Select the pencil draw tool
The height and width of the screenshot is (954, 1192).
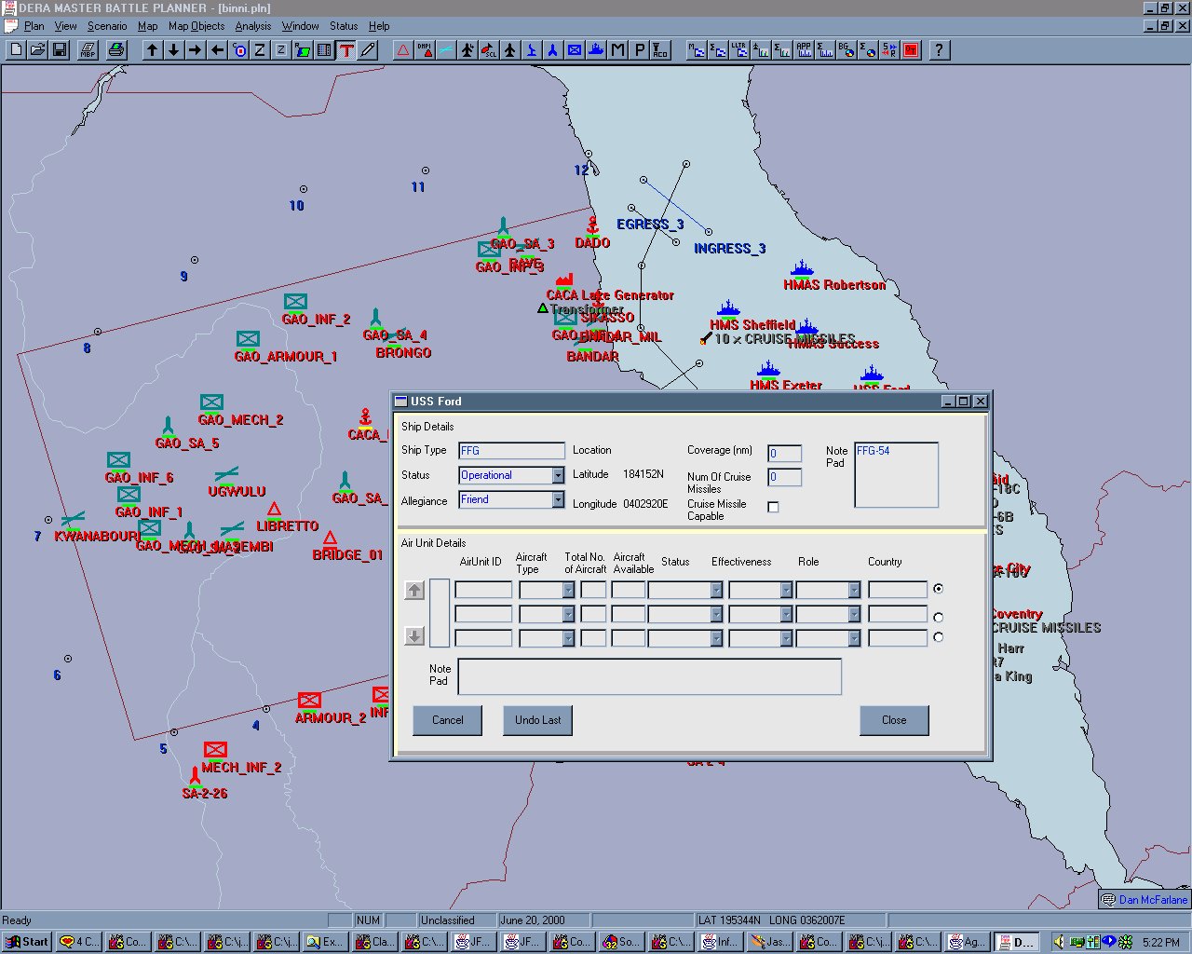368,50
